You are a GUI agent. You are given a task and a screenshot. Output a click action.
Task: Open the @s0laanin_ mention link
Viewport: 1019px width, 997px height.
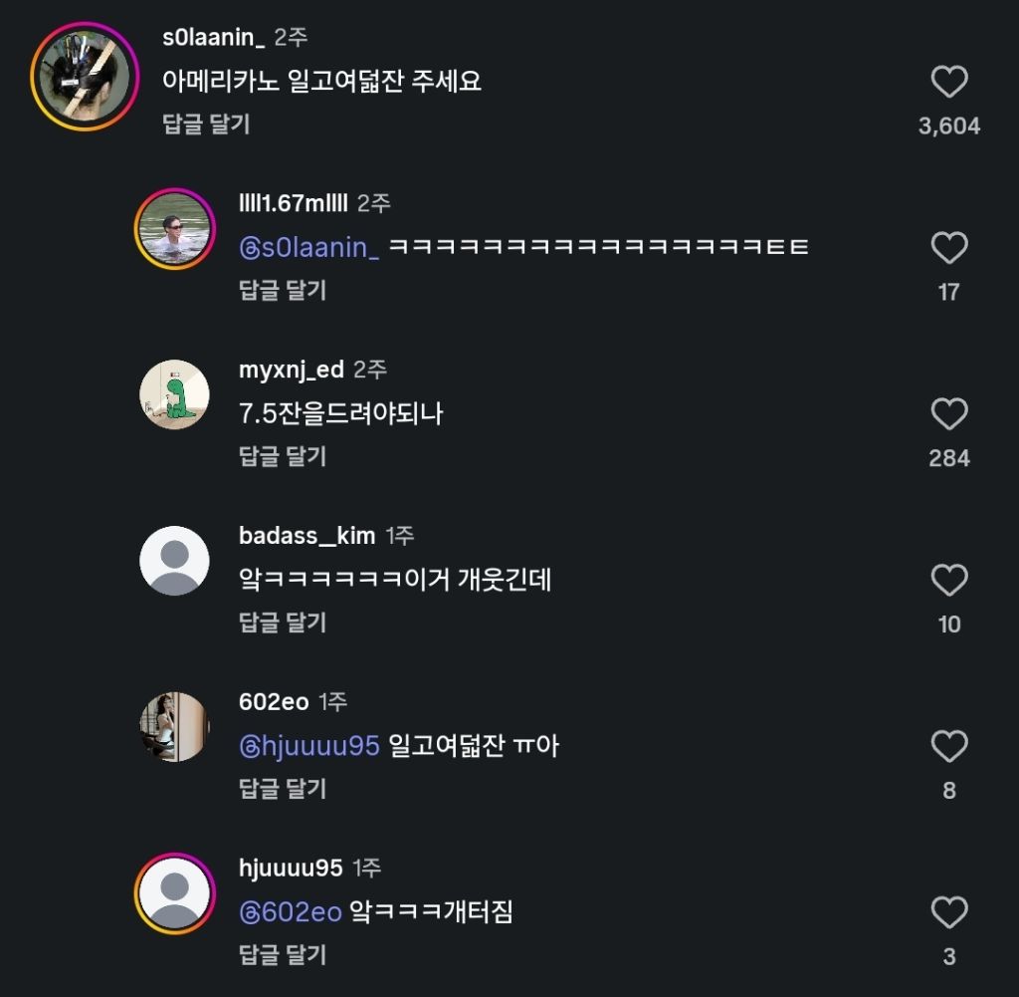pyautogui.click(x=309, y=248)
